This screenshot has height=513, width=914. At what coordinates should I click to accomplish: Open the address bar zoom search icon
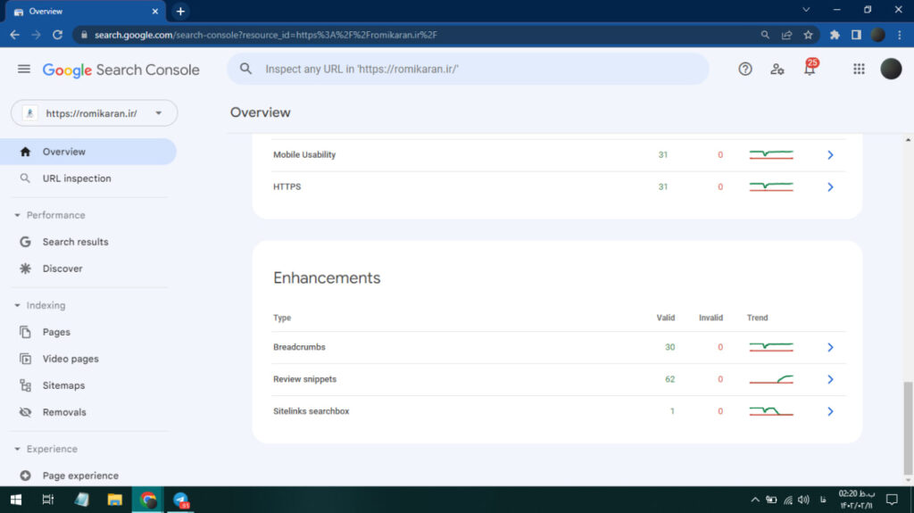pyautogui.click(x=765, y=35)
